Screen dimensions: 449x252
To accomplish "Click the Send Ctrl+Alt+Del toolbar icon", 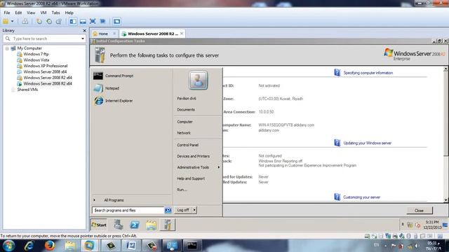I will point(25,22).
